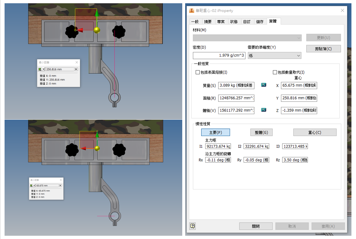Enable the 包括表面熔接(I) checkbox
356x239 pixels.
[x=198, y=72]
